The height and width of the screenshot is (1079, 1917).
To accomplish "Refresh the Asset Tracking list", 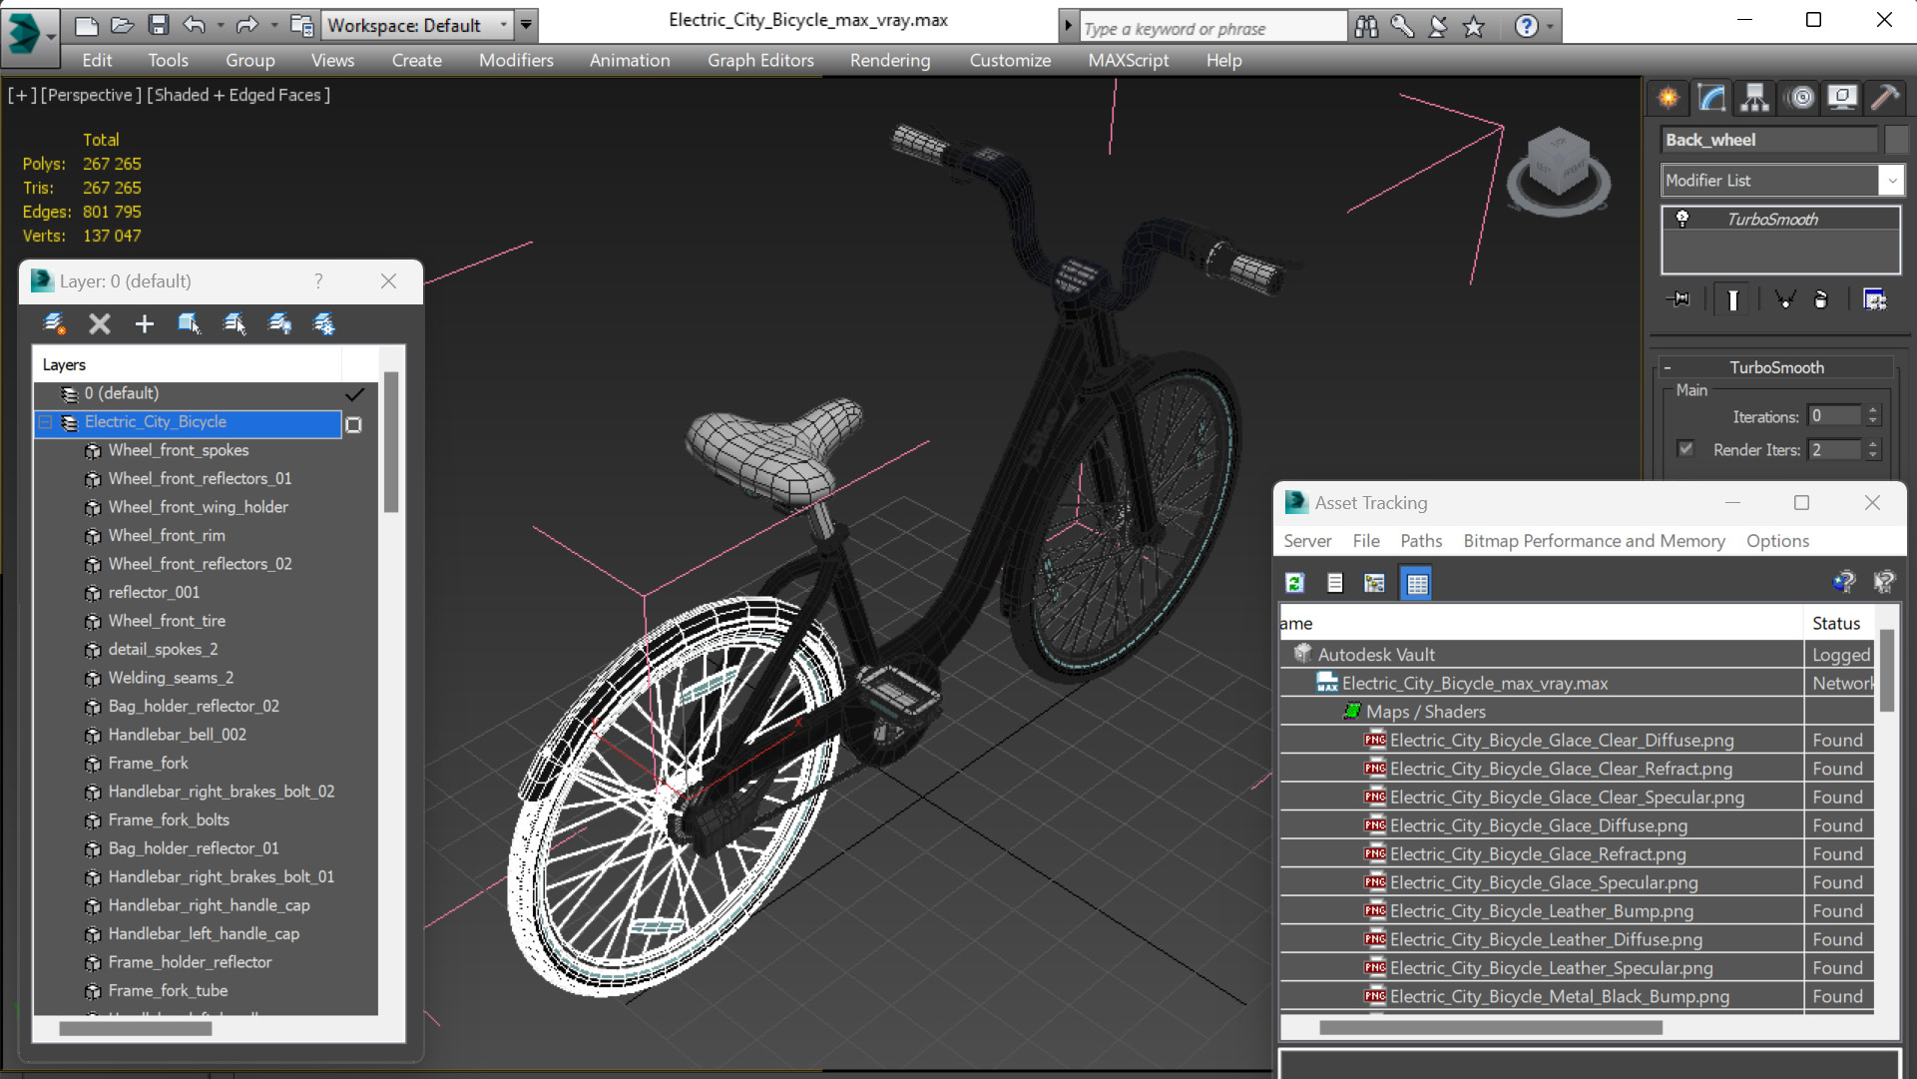I will click(x=1295, y=583).
